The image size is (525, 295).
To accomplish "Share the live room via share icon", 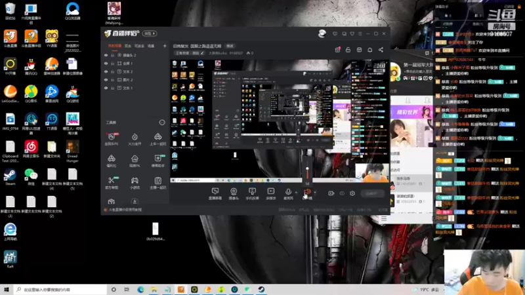I will (381, 50).
